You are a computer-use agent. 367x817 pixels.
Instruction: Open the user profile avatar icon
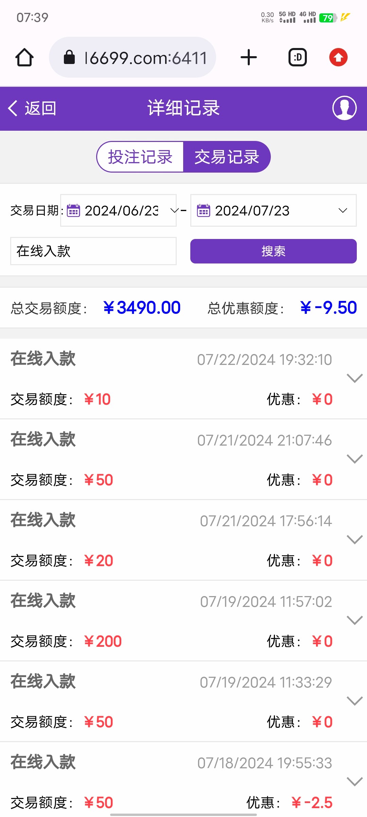pos(344,108)
